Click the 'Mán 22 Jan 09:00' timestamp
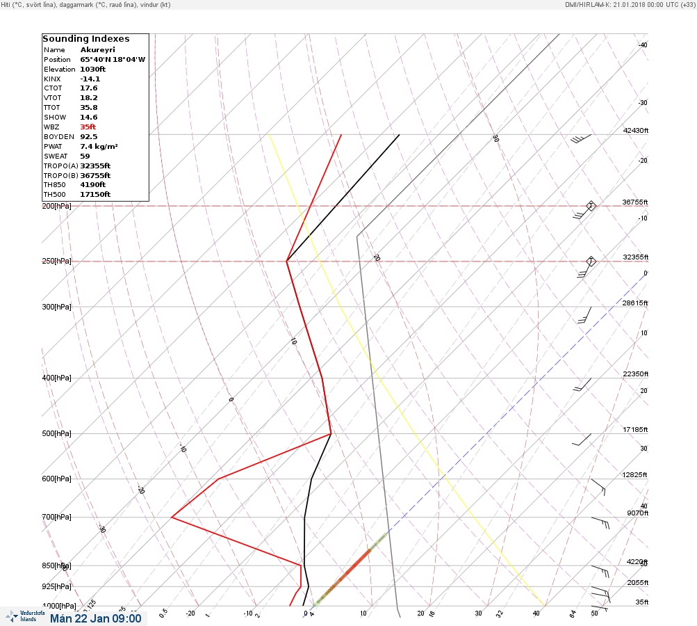The width and height of the screenshot is (697, 626). 96,618
